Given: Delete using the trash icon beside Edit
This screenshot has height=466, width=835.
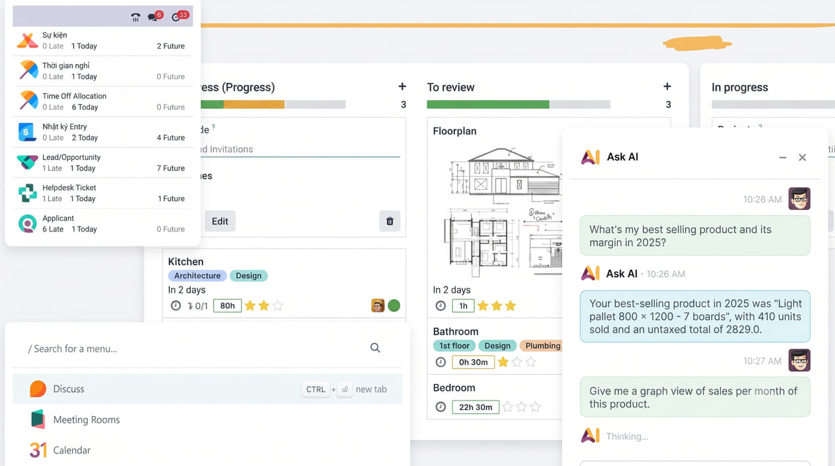Looking at the screenshot, I should (x=390, y=221).
